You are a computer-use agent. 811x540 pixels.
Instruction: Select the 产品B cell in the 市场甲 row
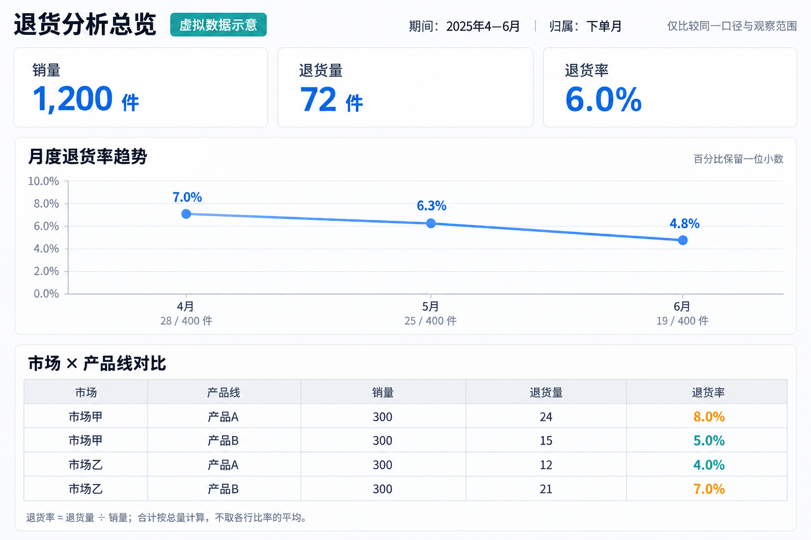click(x=223, y=440)
